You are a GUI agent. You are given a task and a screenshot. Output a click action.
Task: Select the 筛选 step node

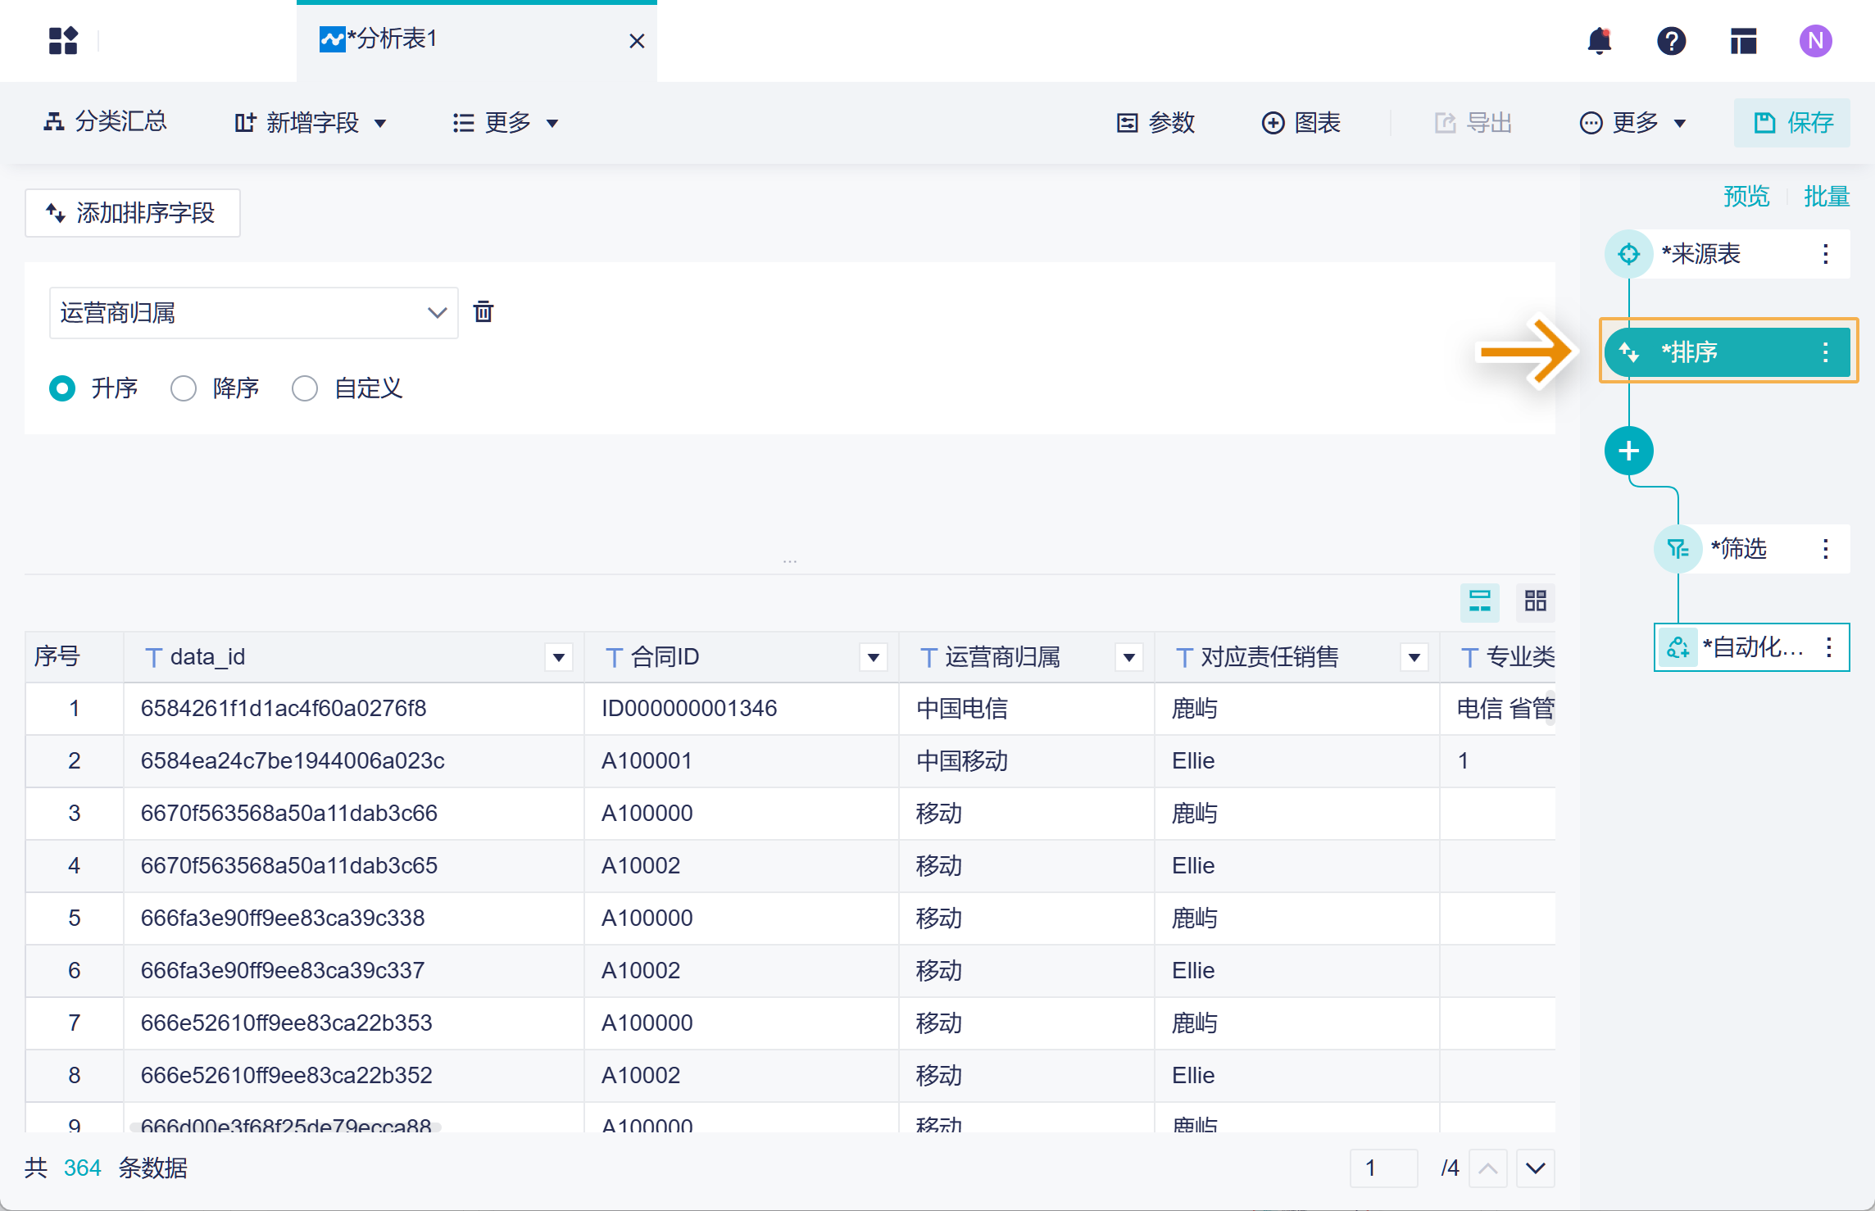(x=1751, y=549)
